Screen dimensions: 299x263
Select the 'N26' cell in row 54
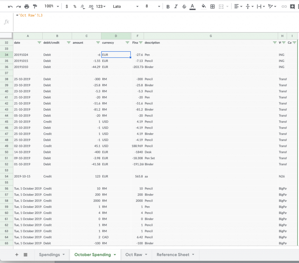click(282, 176)
